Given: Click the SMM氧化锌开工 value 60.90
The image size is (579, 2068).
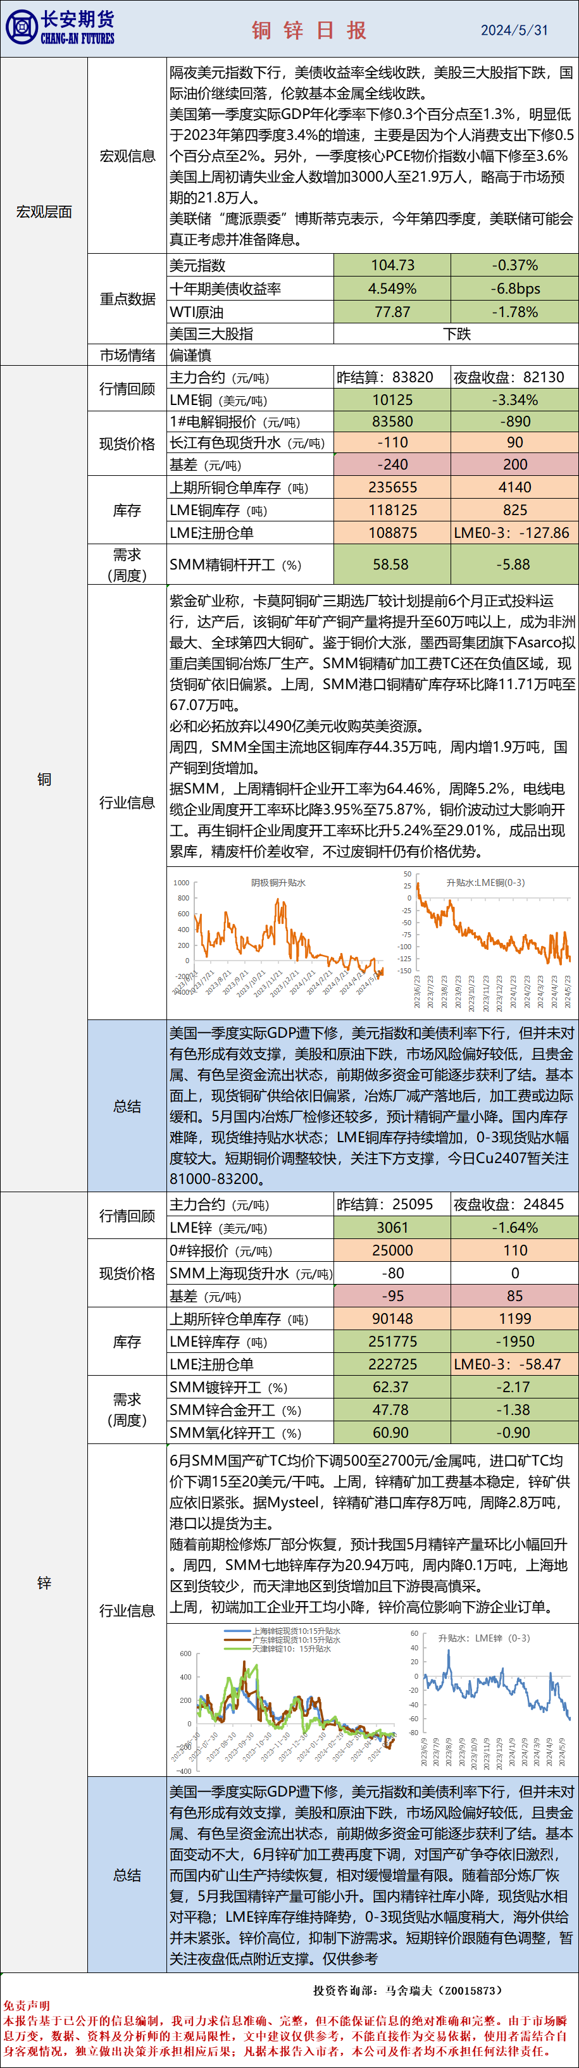Looking at the screenshot, I should [392, 1433].
